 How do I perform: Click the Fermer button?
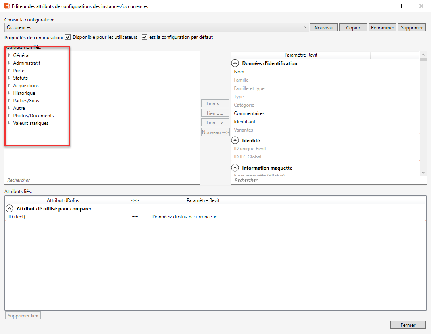pos(408,325)
